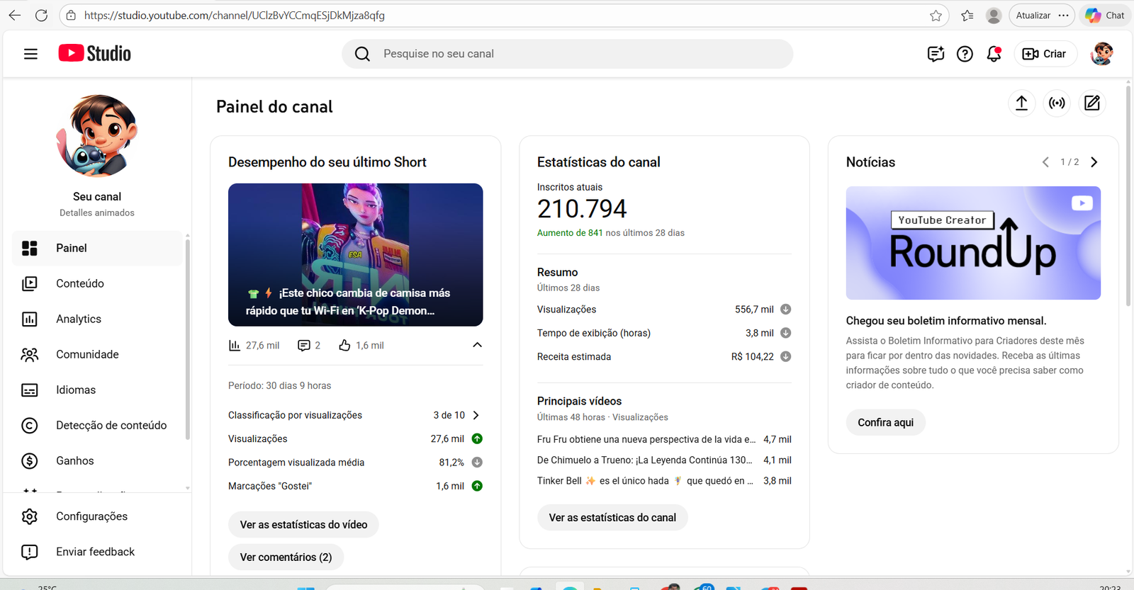This screenshot has height=590, width=1134.
Task: Click the send feedback icon in header
Action: 936,54
